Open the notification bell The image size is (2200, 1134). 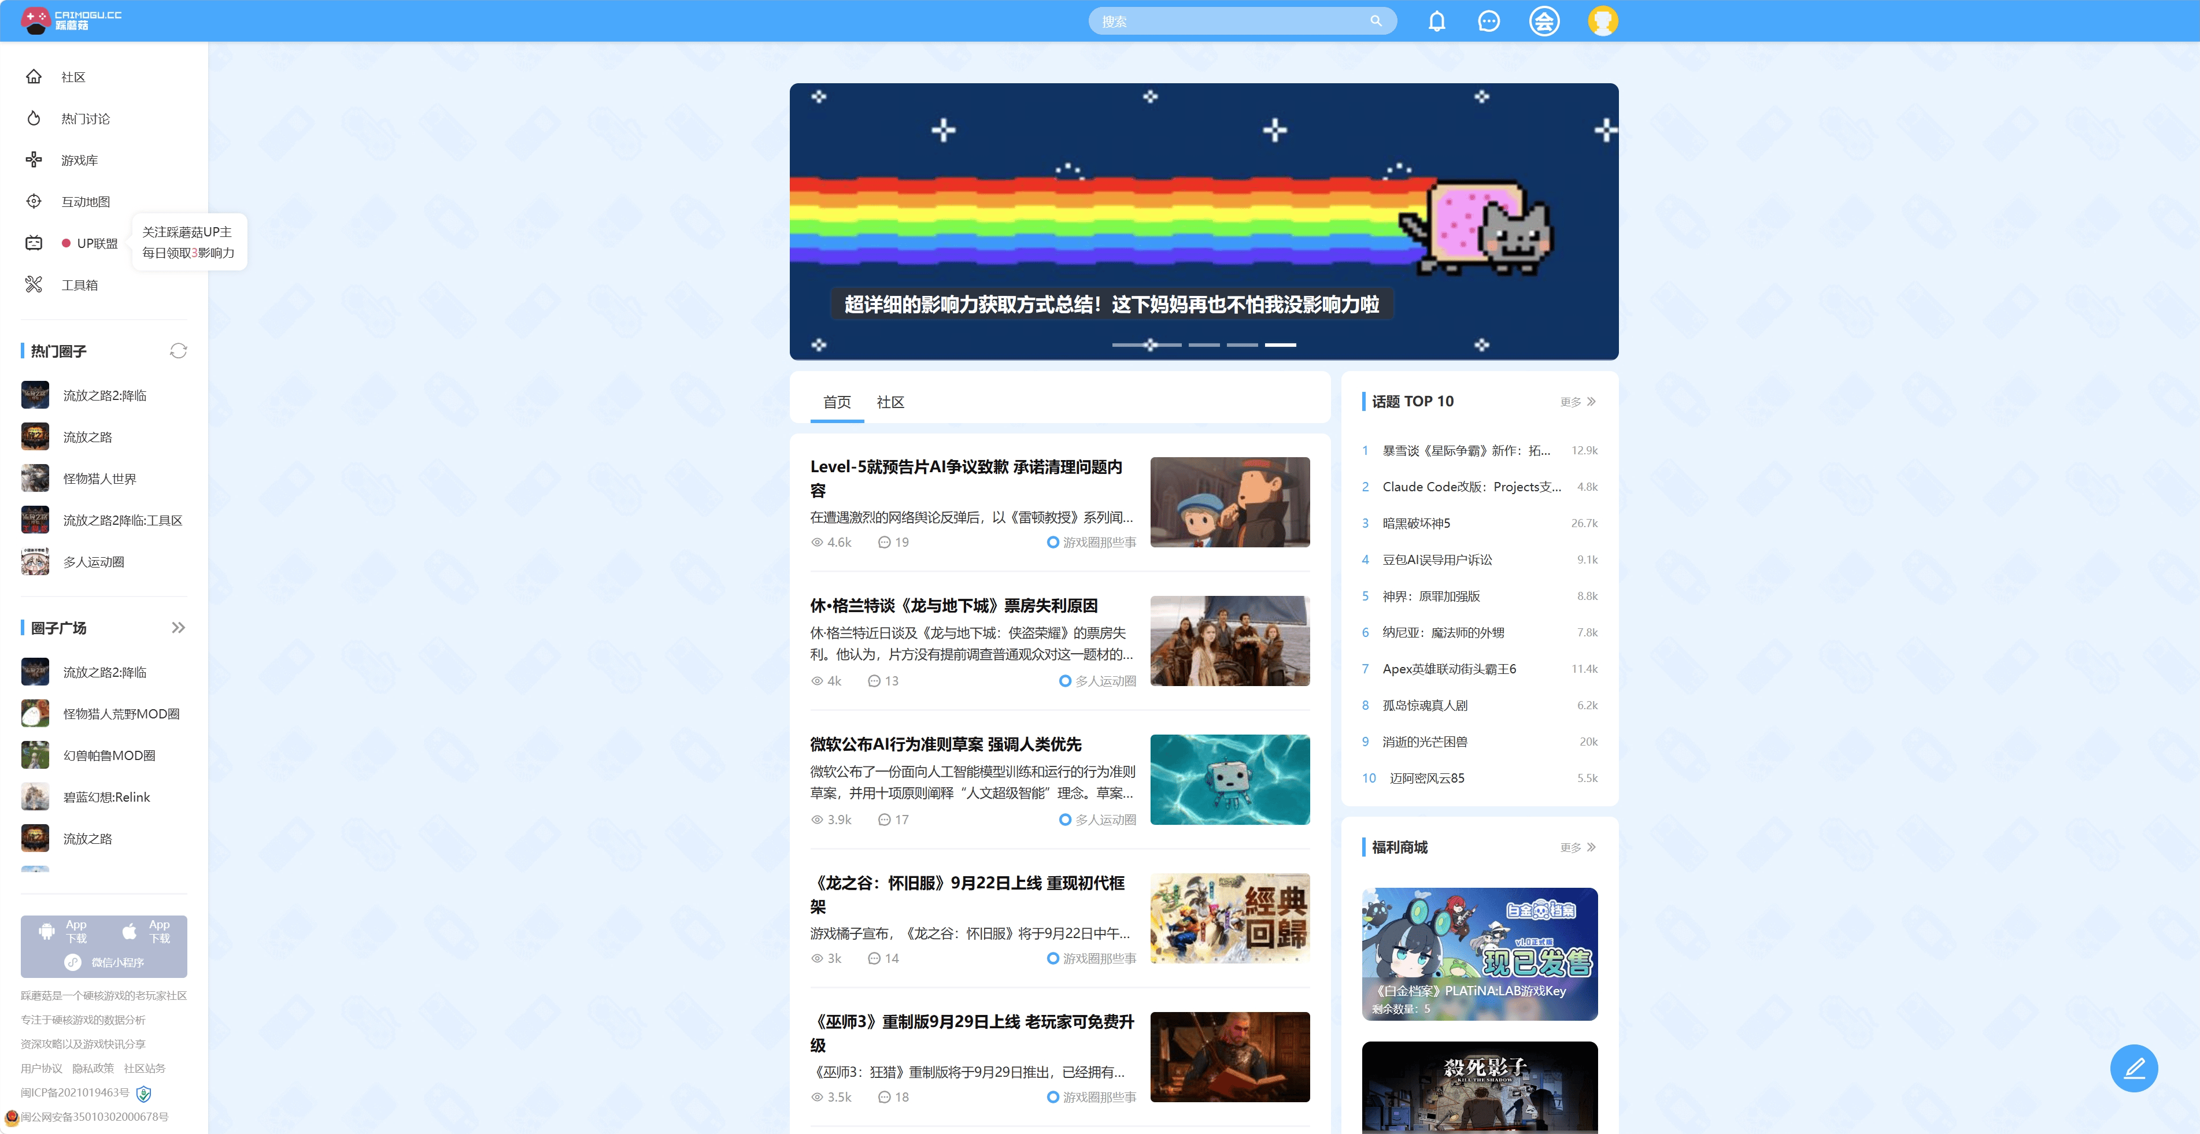pos(1437,21)
